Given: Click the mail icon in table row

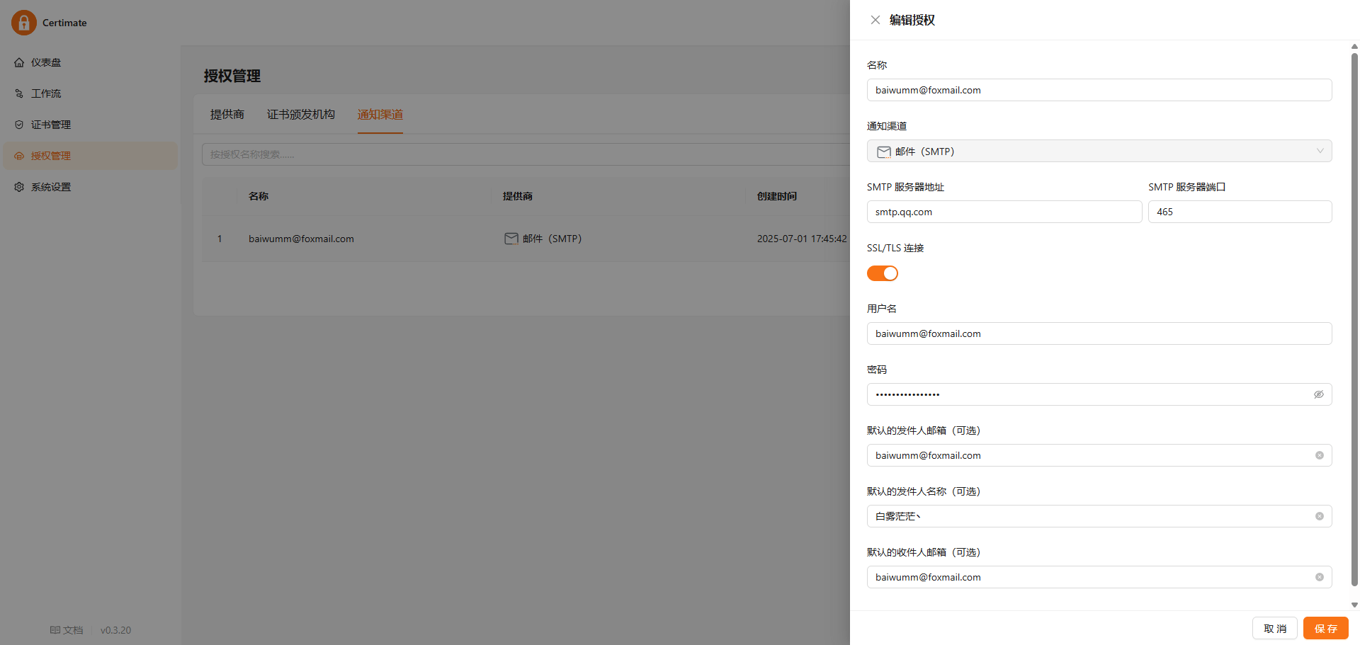Looking at the screenshot, I should pos(511,239).
